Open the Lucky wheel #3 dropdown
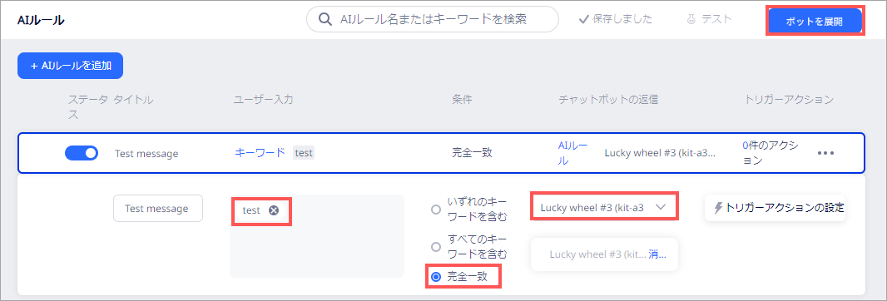The height and width of the screenshot is (301, 887). click(604, 207)
